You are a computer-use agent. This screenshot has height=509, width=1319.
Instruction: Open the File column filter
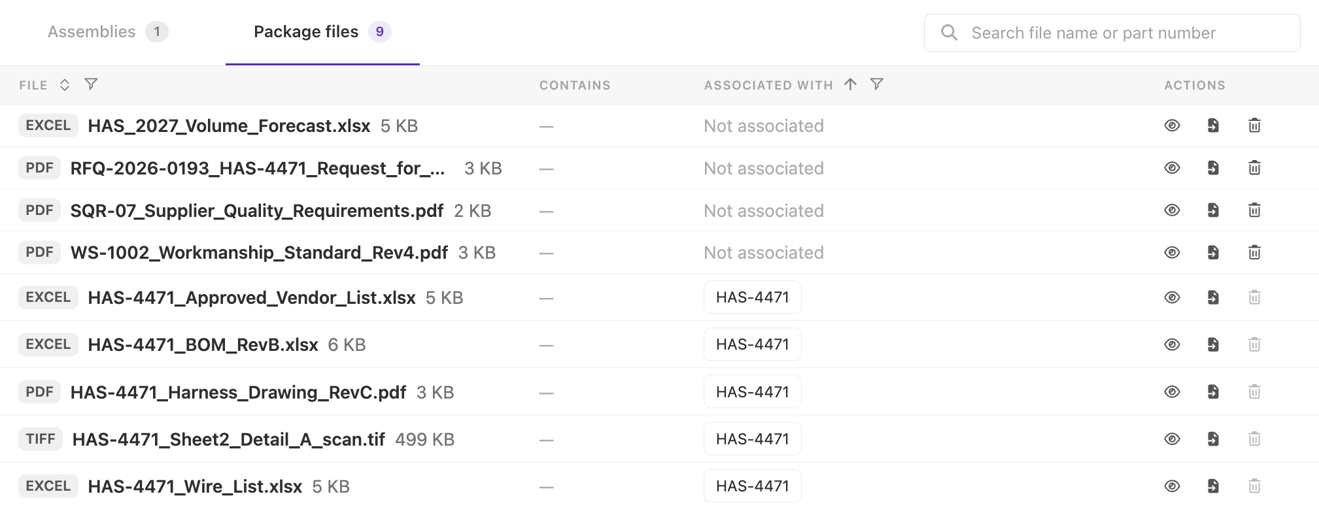pos(92,84)
